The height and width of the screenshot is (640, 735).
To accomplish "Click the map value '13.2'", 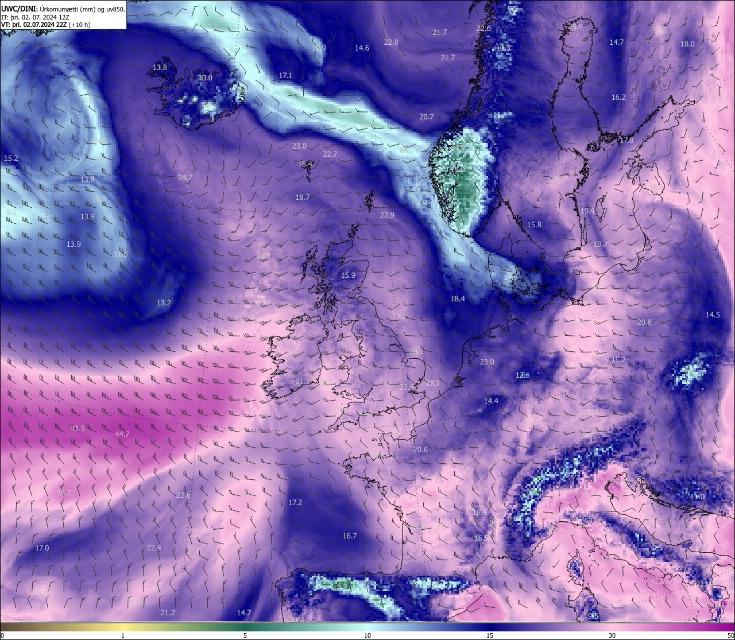I will pyautogui.click(x=164, y=302).
